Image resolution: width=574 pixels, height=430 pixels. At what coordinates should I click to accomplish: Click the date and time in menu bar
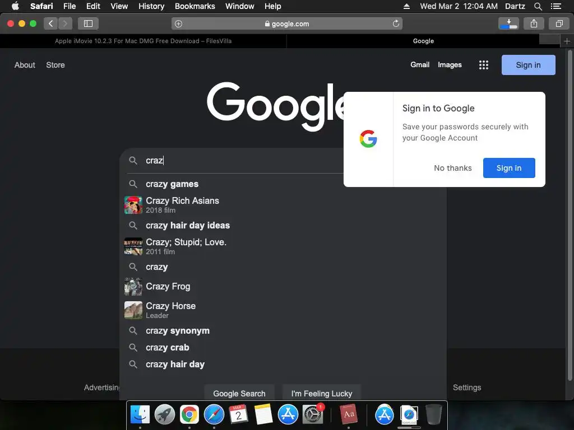click(459, 6)
